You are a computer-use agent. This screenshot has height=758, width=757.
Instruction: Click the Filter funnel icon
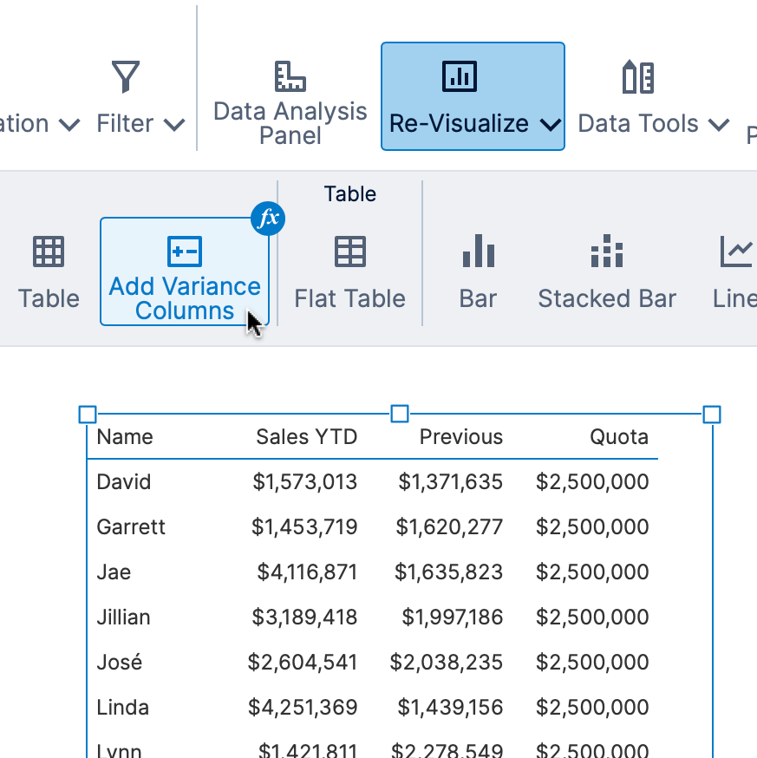click(x=124, y=75)
